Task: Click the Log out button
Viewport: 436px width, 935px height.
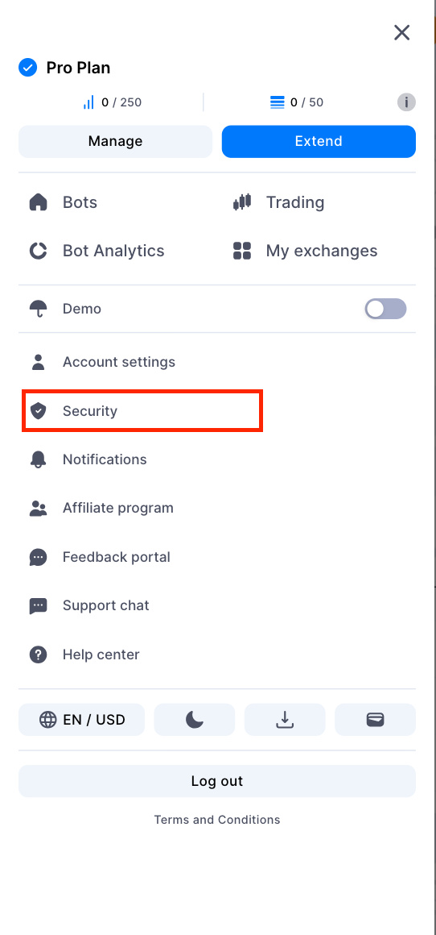Action: [x=217, y=781]
